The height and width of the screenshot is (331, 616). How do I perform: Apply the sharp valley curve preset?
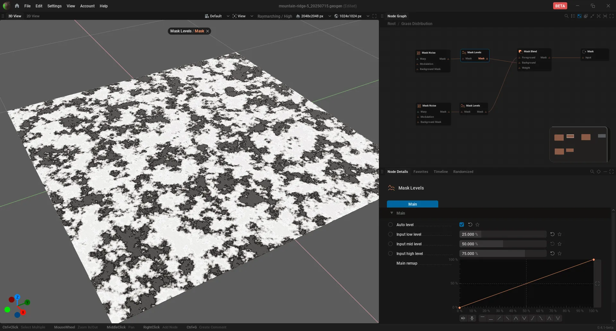click(524, 318)
